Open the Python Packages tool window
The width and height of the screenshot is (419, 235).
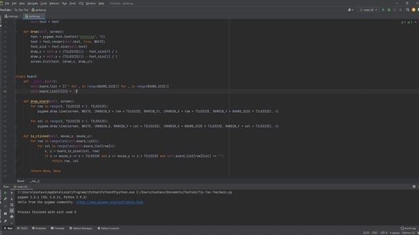81,228
